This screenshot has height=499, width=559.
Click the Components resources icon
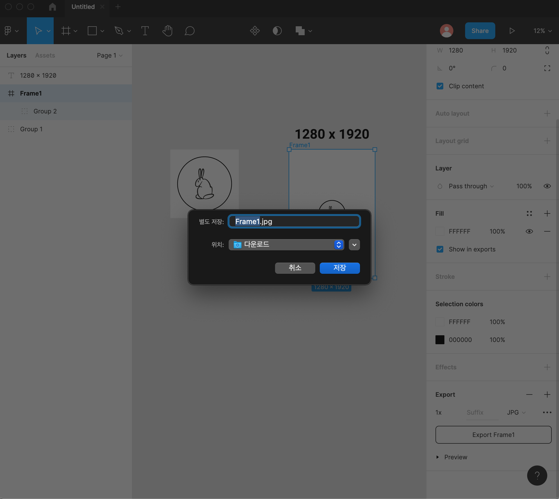pyautogui.click(x=255, y=31)
